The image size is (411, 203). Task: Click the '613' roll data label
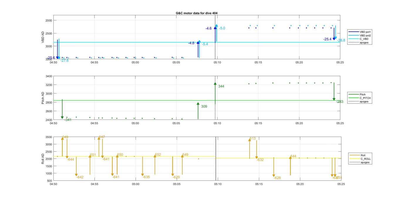pos(252,139)
